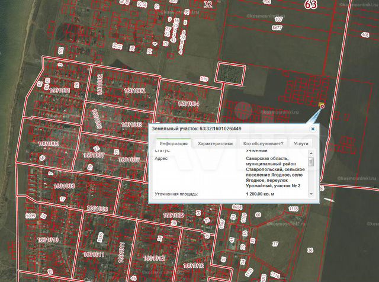The image size is (379, 282).
Task: Click cadastral block label 1601004
Action: coord(188,104)
